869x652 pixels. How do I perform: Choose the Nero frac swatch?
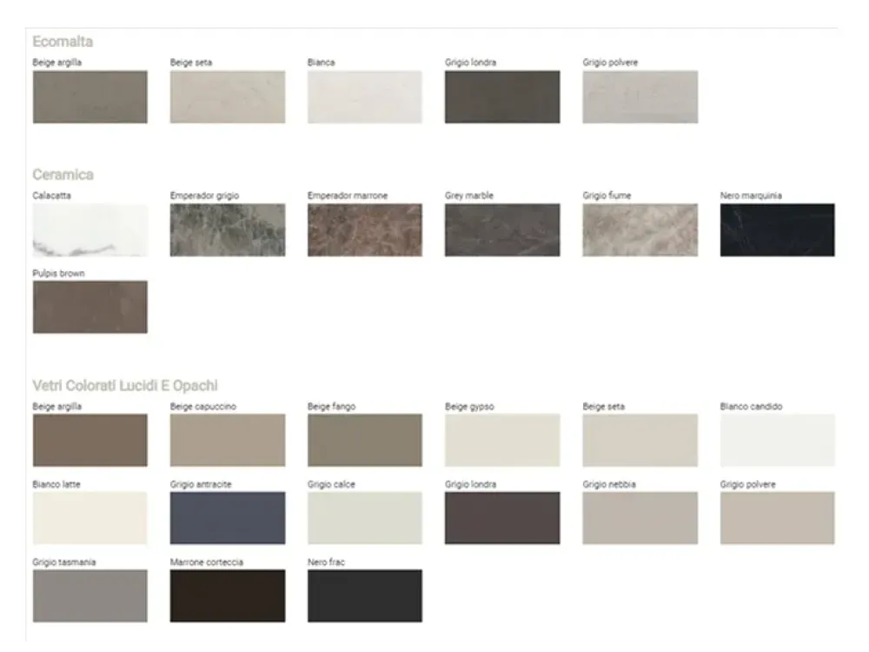[x=365, y=596]
